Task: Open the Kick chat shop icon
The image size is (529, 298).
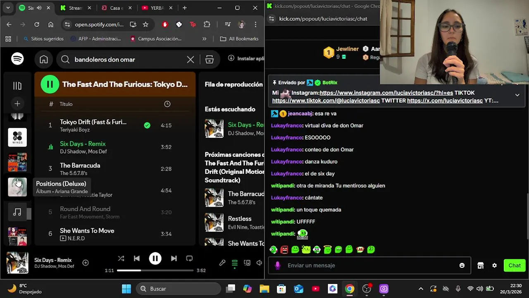Action: (x=480, y=266)
